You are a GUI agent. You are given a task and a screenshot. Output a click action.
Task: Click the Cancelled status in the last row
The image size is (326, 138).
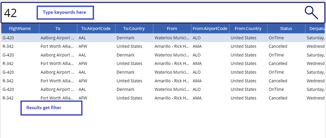(x=278, y=98)
